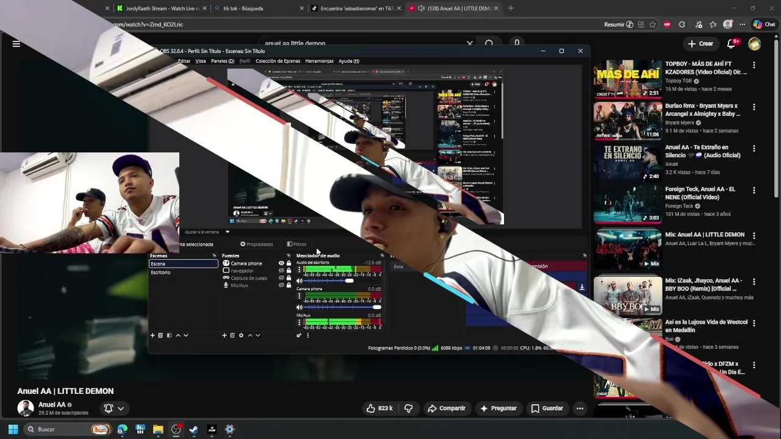Open the Edge profile avatar
This screenshot has height=439, width=781.
pyautogui.click(x=728, y=24)
